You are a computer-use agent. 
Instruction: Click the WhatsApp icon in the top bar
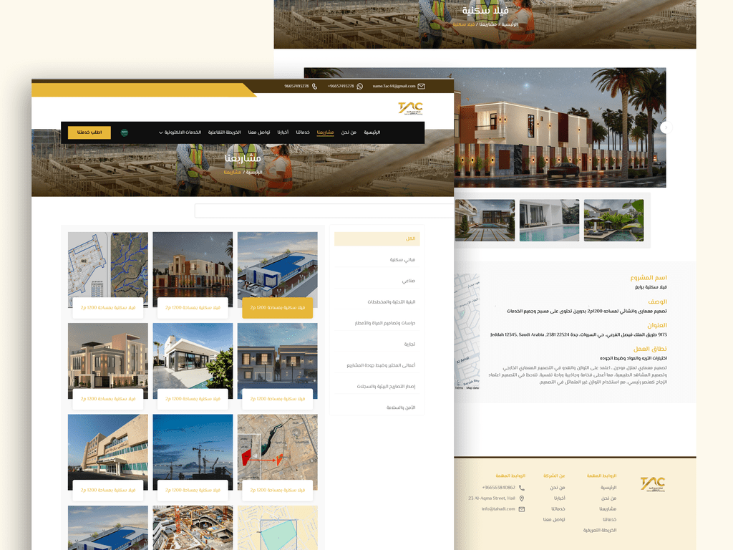pos(359,86)
